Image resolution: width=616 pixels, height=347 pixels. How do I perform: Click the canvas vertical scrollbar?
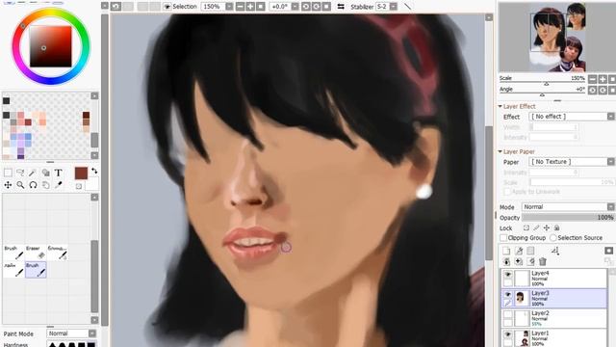[x=489, y=193]
